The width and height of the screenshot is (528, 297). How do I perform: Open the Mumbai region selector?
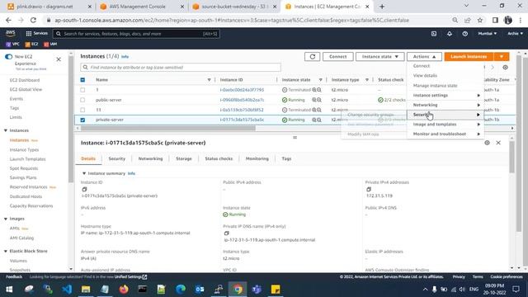coord(488,34)
